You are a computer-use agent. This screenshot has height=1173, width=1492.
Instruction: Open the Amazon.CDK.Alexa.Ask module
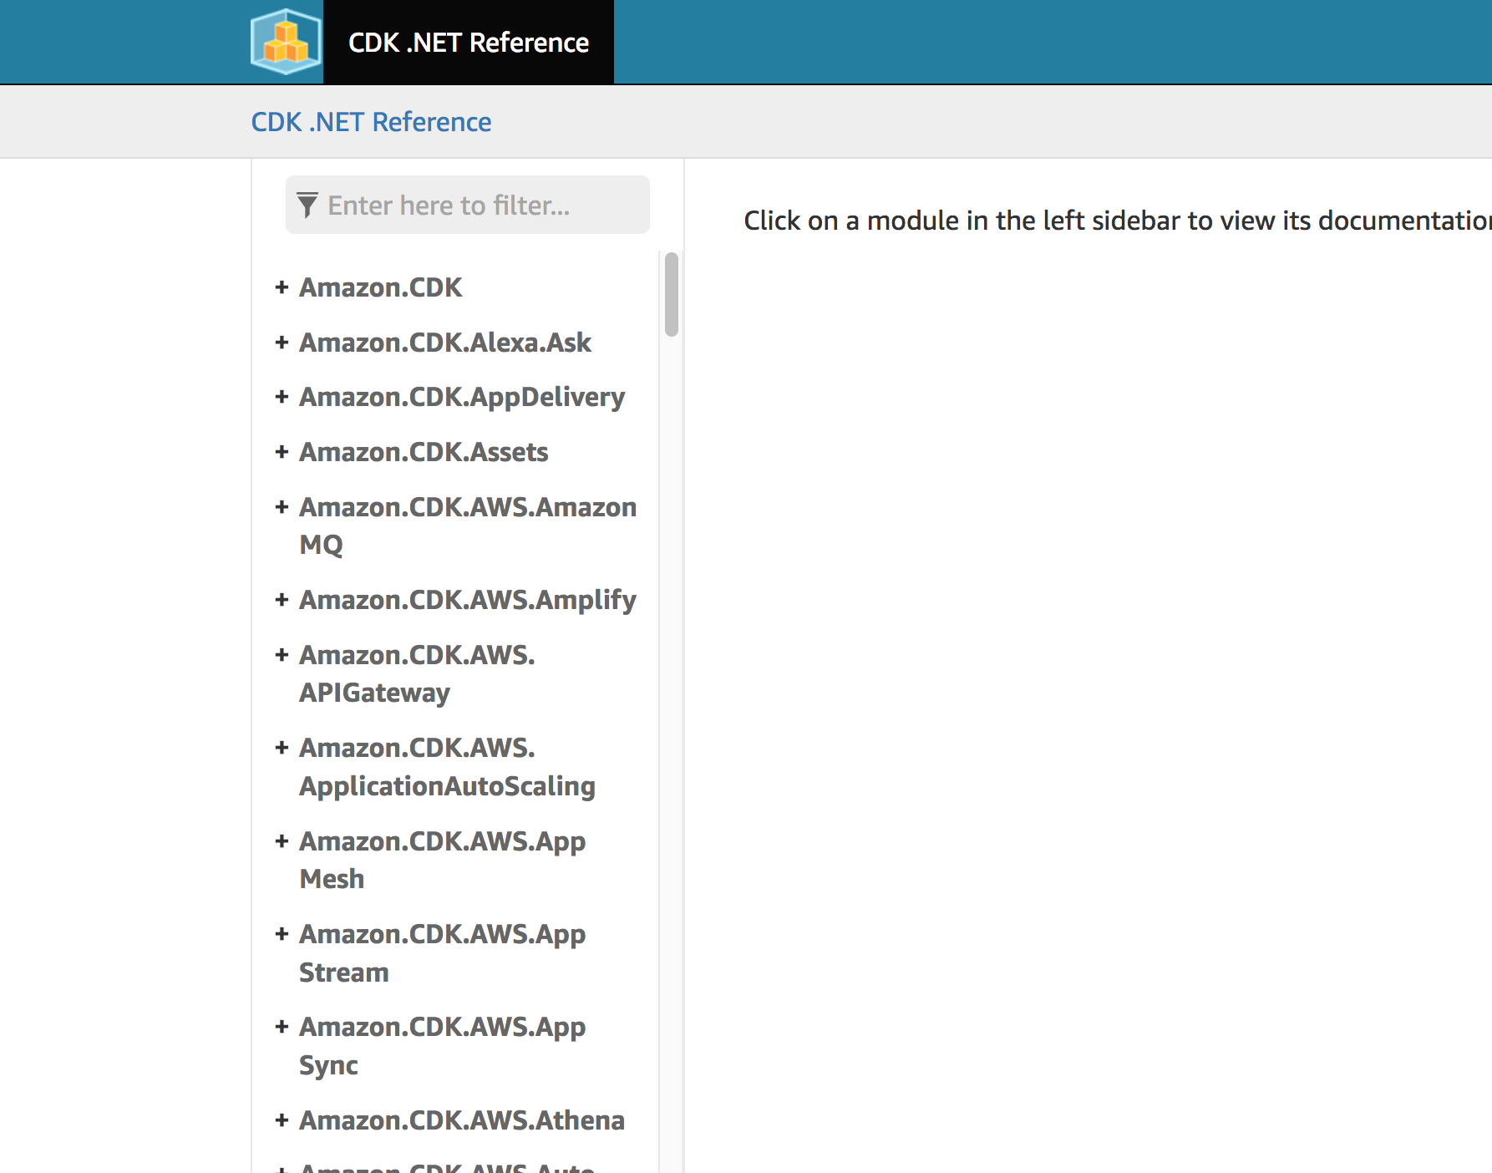[445, 343]
